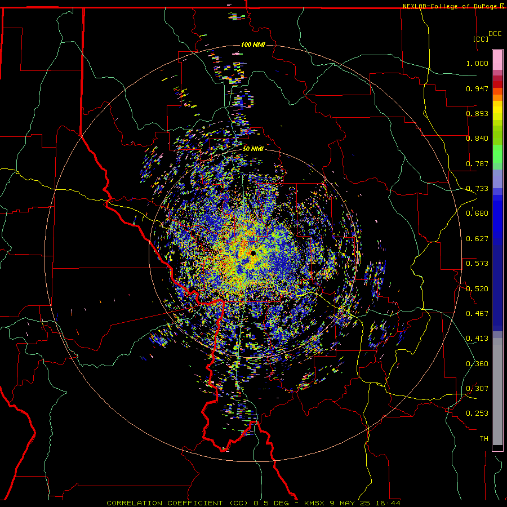The image size is (507, 507).
Task: Click the 50 NMI range ring label
Action: click(253, 149)
